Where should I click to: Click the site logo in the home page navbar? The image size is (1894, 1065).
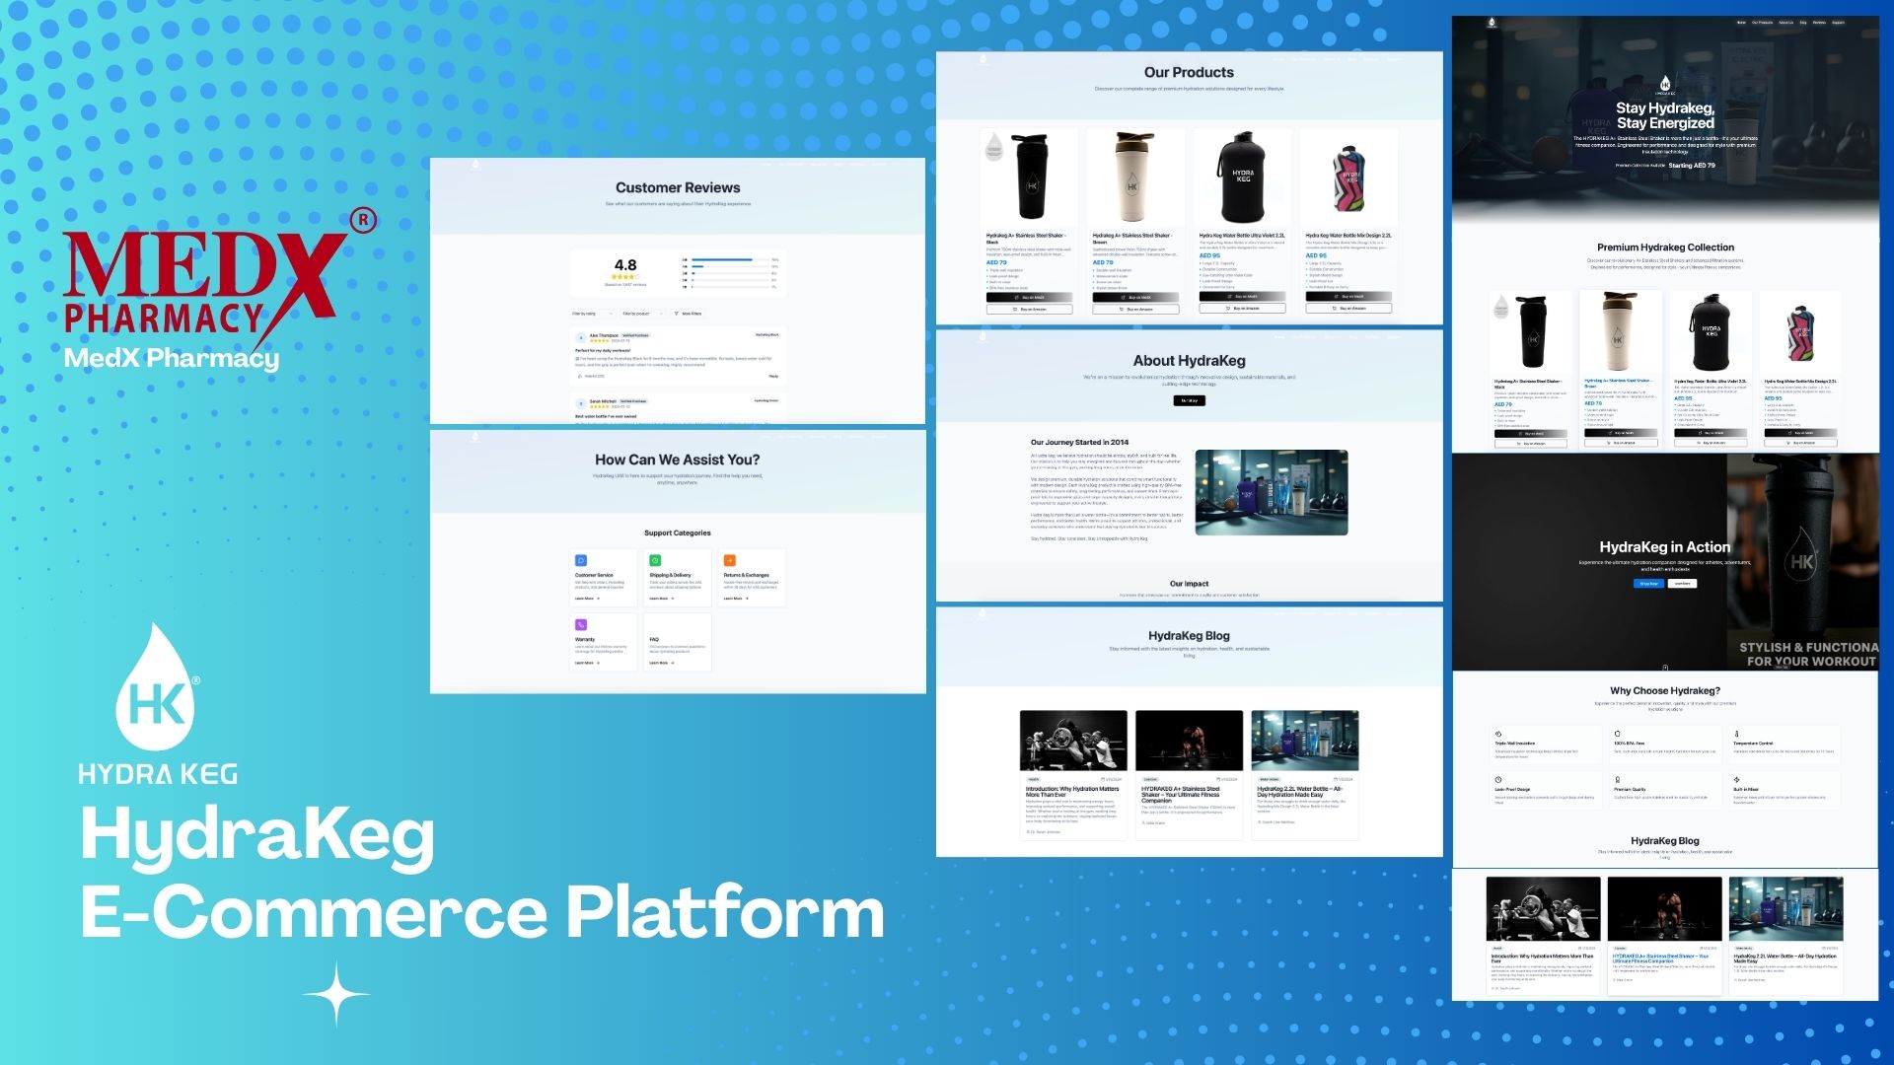pos(1492,22)
